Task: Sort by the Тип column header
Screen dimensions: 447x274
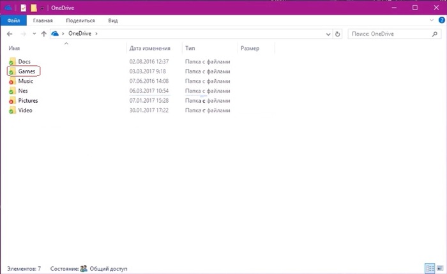Action: tap(190, 48)
